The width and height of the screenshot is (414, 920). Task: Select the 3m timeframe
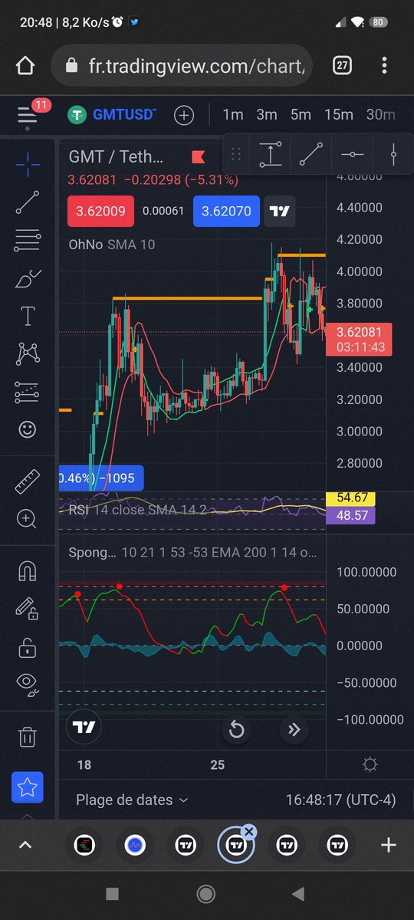267,115
